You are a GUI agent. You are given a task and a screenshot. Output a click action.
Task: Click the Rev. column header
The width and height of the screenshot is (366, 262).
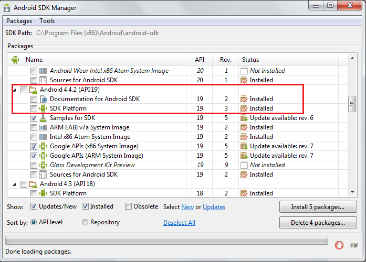(x=226, y=60)
